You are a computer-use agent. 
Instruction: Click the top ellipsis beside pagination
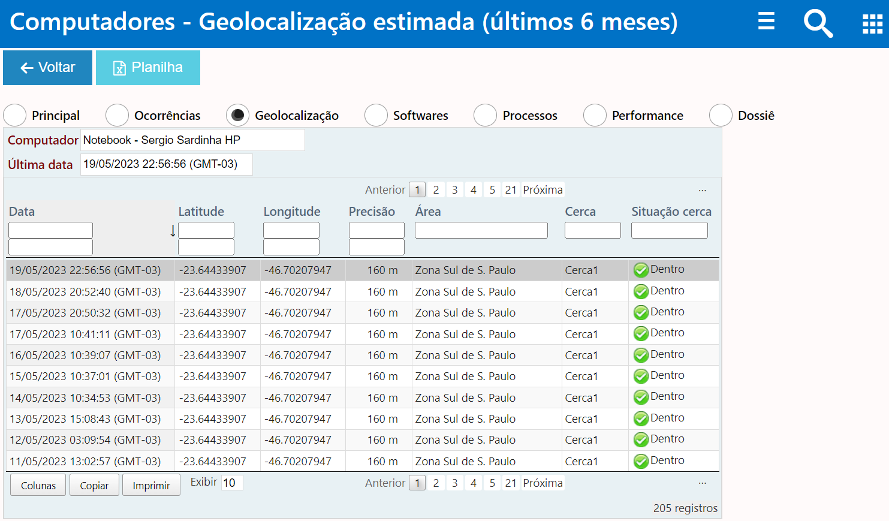click(x=702, y=190)
